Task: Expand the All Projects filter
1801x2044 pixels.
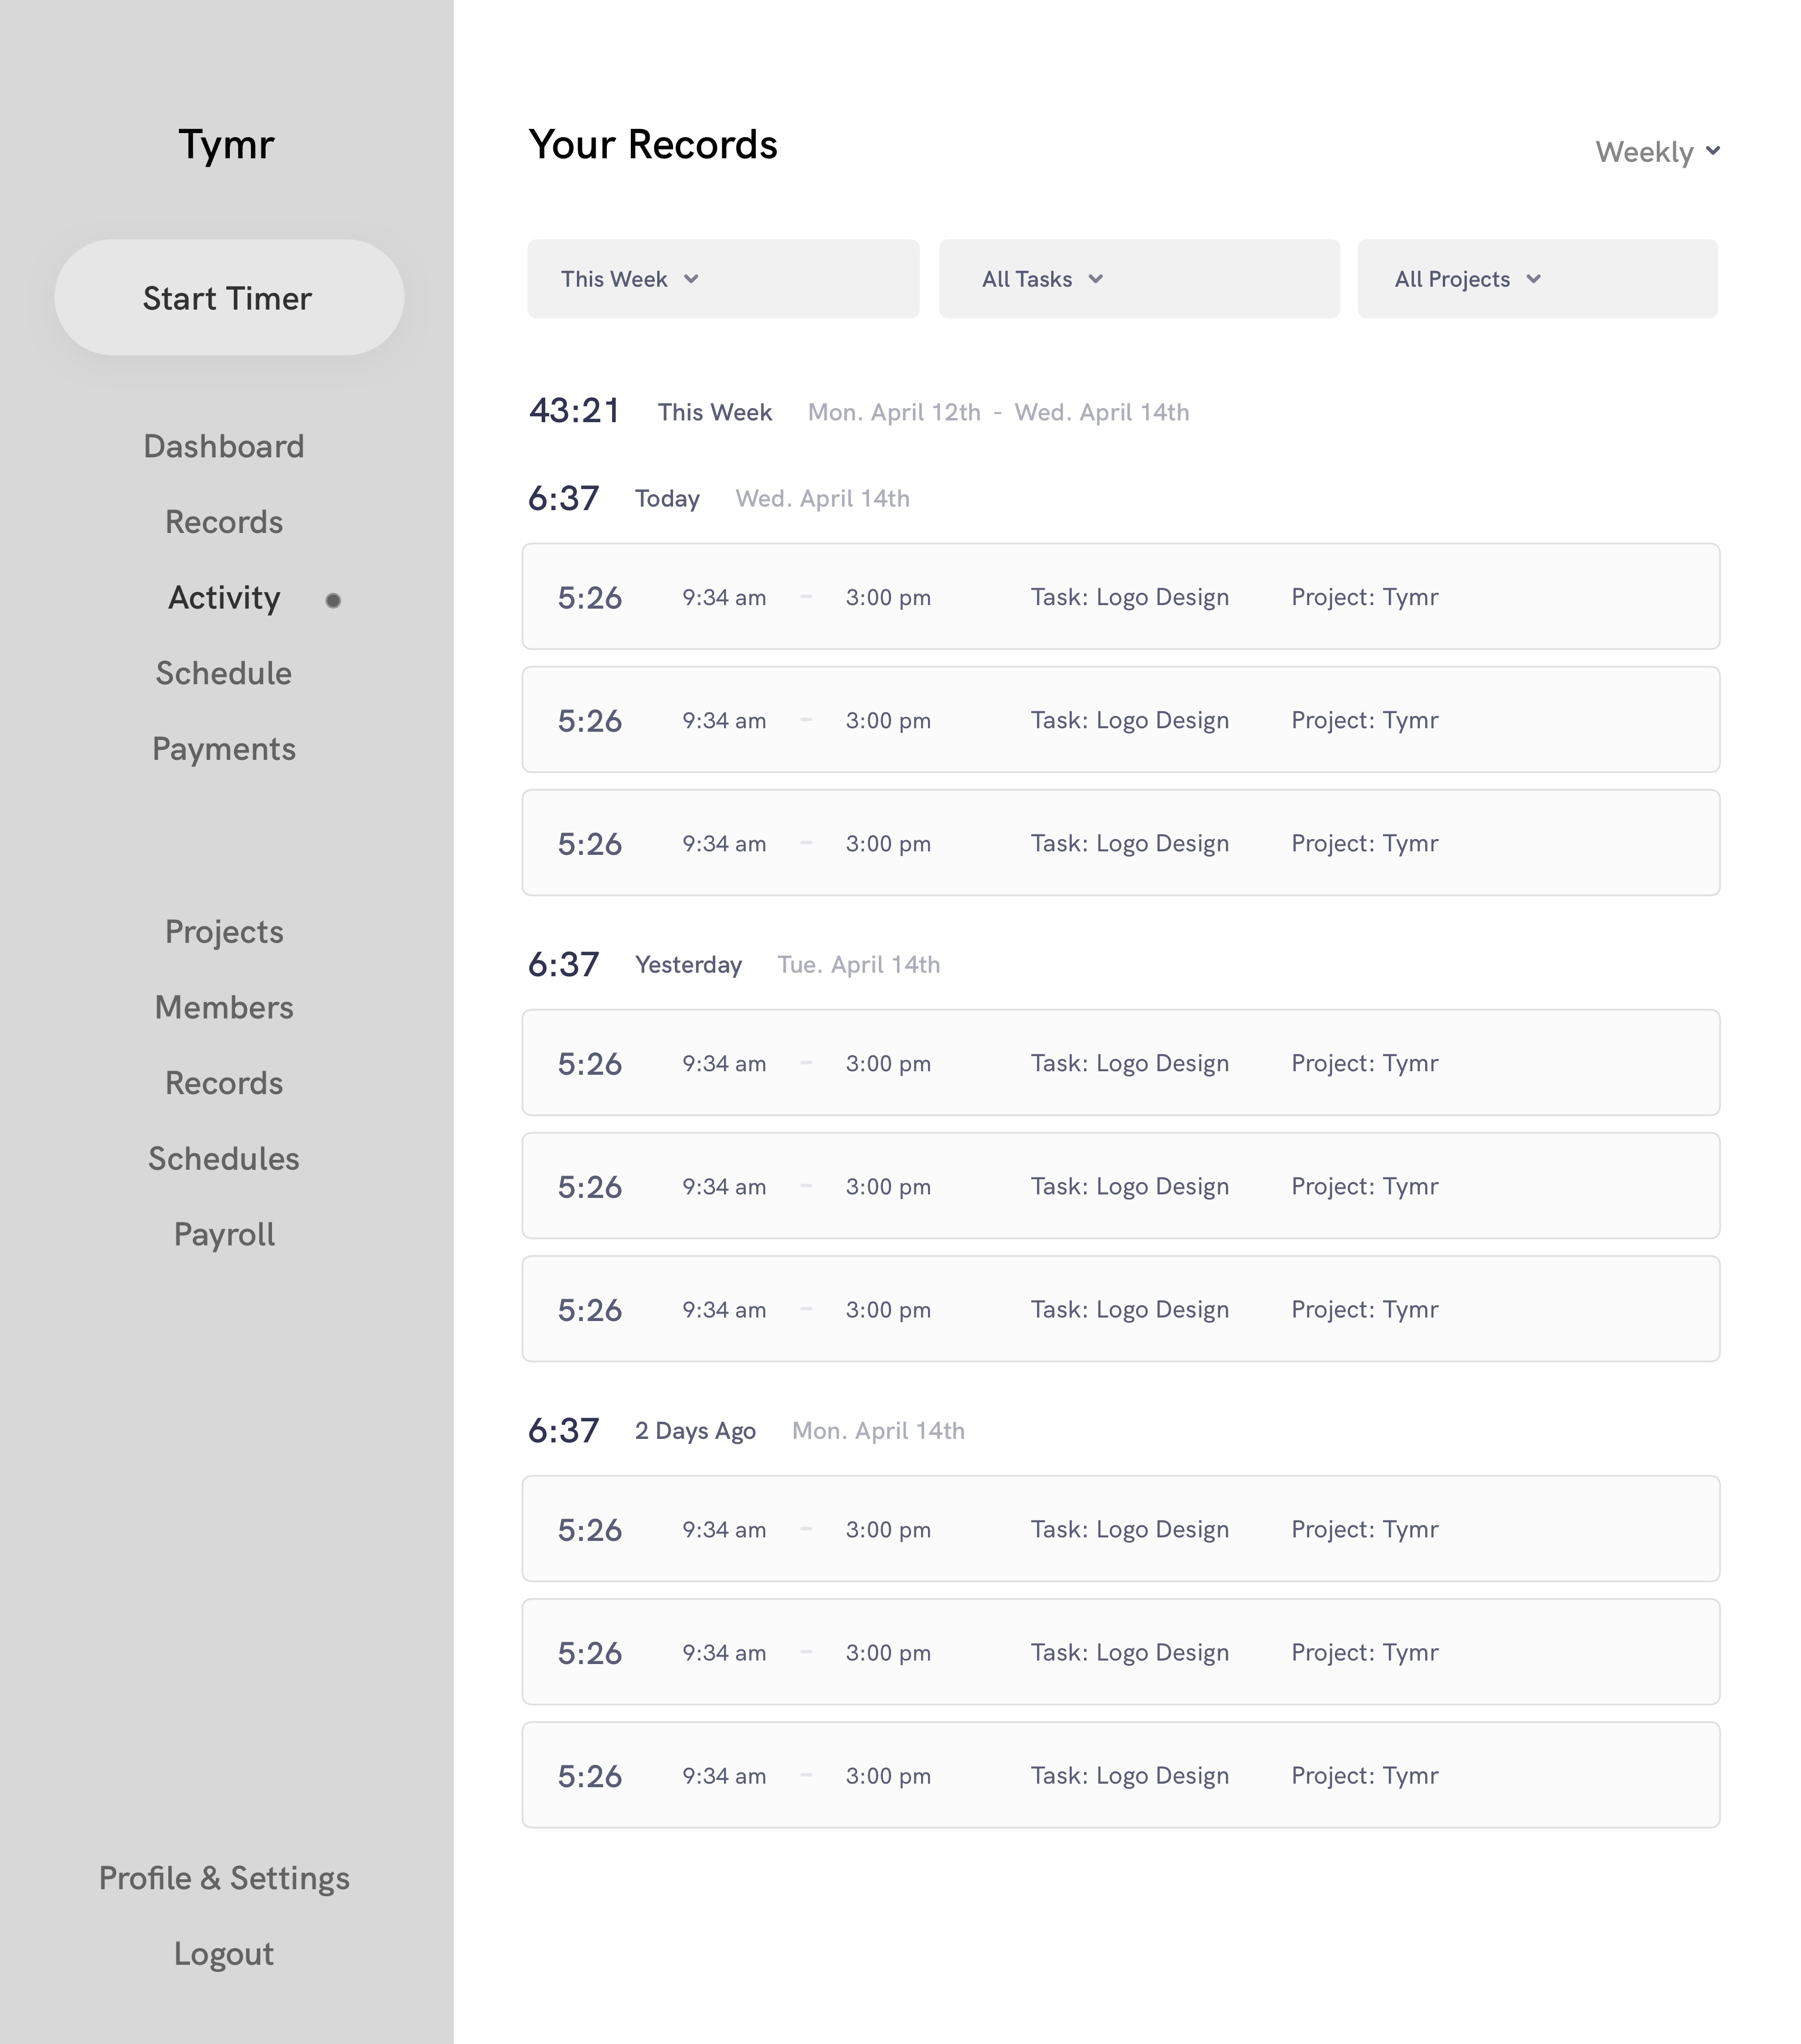Action: click(x=1537, y=279)
